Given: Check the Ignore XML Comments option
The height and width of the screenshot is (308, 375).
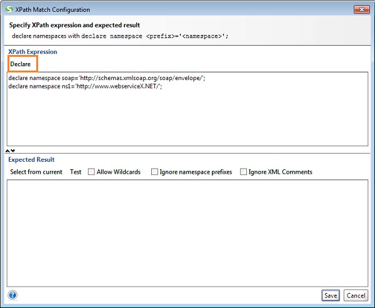Looking at the screenshot, I should [244, 172].
